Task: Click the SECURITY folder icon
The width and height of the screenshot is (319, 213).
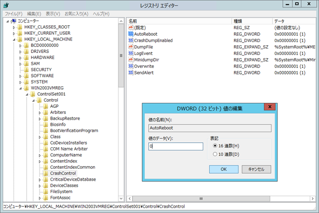Action: 26,70
